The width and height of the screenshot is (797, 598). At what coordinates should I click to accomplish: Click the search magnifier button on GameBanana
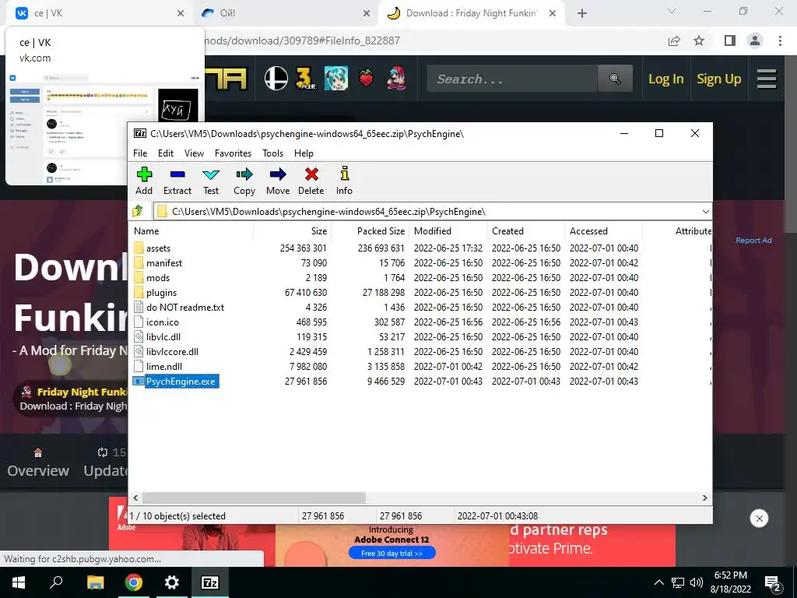(615, 79)
